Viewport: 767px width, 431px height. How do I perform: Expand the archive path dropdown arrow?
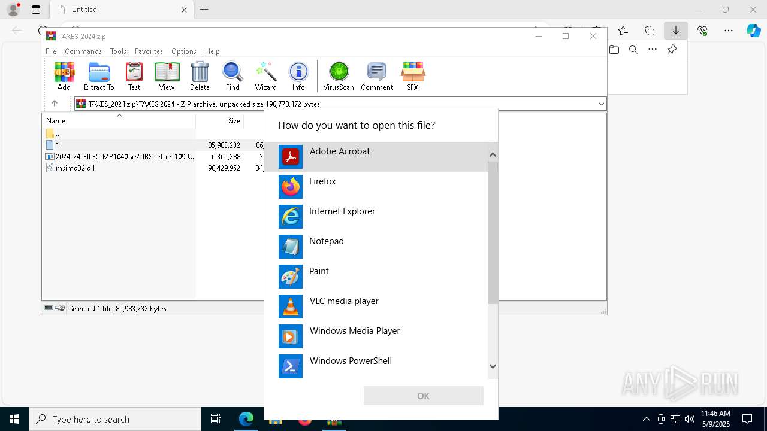[601, 104]
